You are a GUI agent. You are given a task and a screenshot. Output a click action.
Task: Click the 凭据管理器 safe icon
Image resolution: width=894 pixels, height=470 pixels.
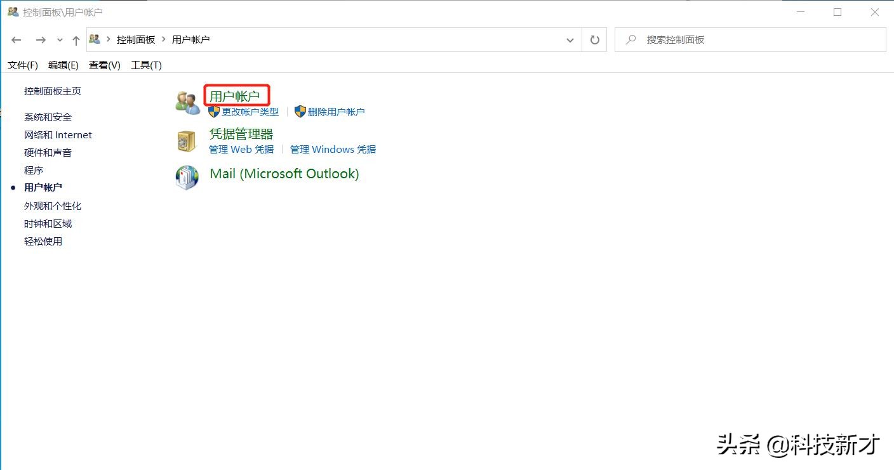click(x=187, y=141)
